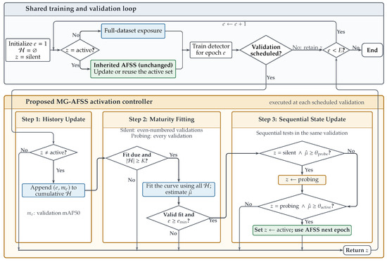Select 'Step 3: Sequential State Update' header
Image resolution: width=387 pixels, height=262 pixels.
pyautogui.click(x=302, y=119)
